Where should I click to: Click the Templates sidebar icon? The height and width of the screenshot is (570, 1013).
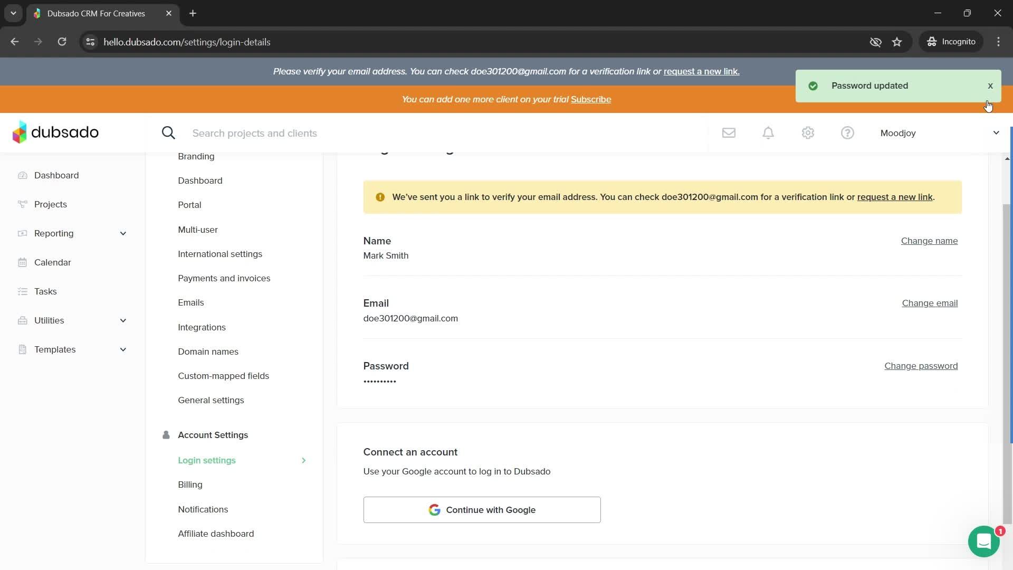(x=22, y=349)
